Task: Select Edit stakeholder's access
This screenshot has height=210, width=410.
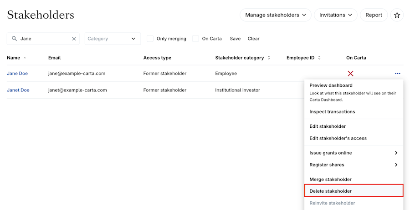Action: coord(338,138)
